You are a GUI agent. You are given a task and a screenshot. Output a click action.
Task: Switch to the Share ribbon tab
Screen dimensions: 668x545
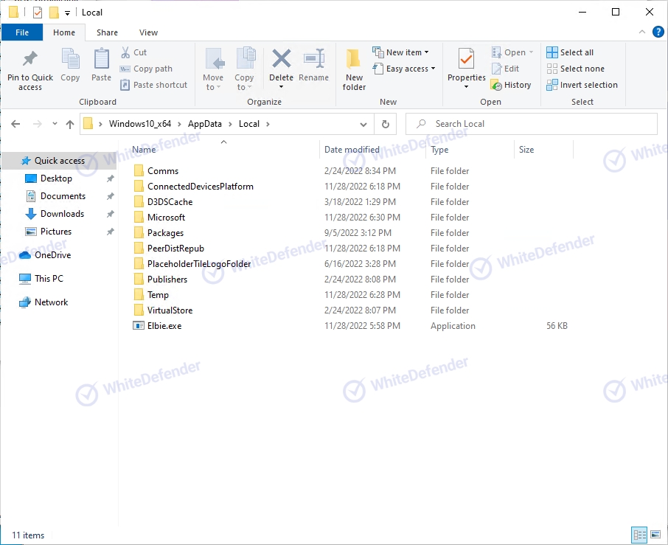(x=107, y=32)
